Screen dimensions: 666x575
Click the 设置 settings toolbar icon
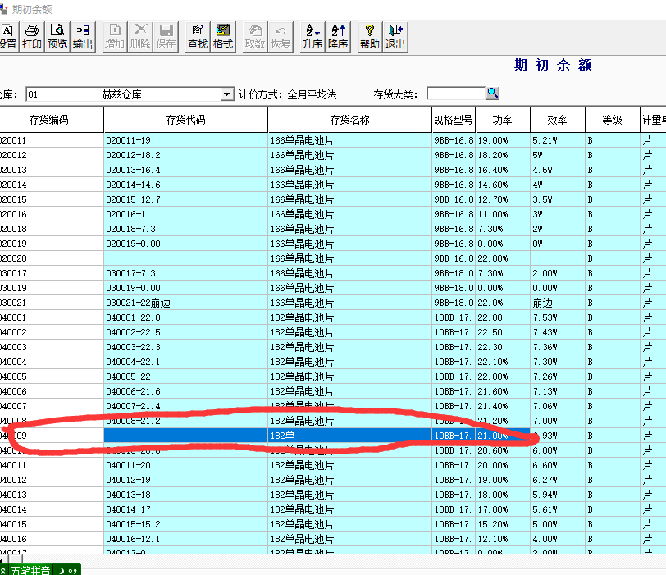pyautogui.click(x=7, y=37)
